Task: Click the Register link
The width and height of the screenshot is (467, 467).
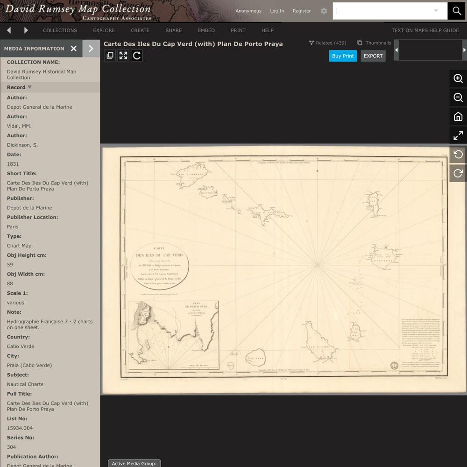Action: [x=302, y=11]
